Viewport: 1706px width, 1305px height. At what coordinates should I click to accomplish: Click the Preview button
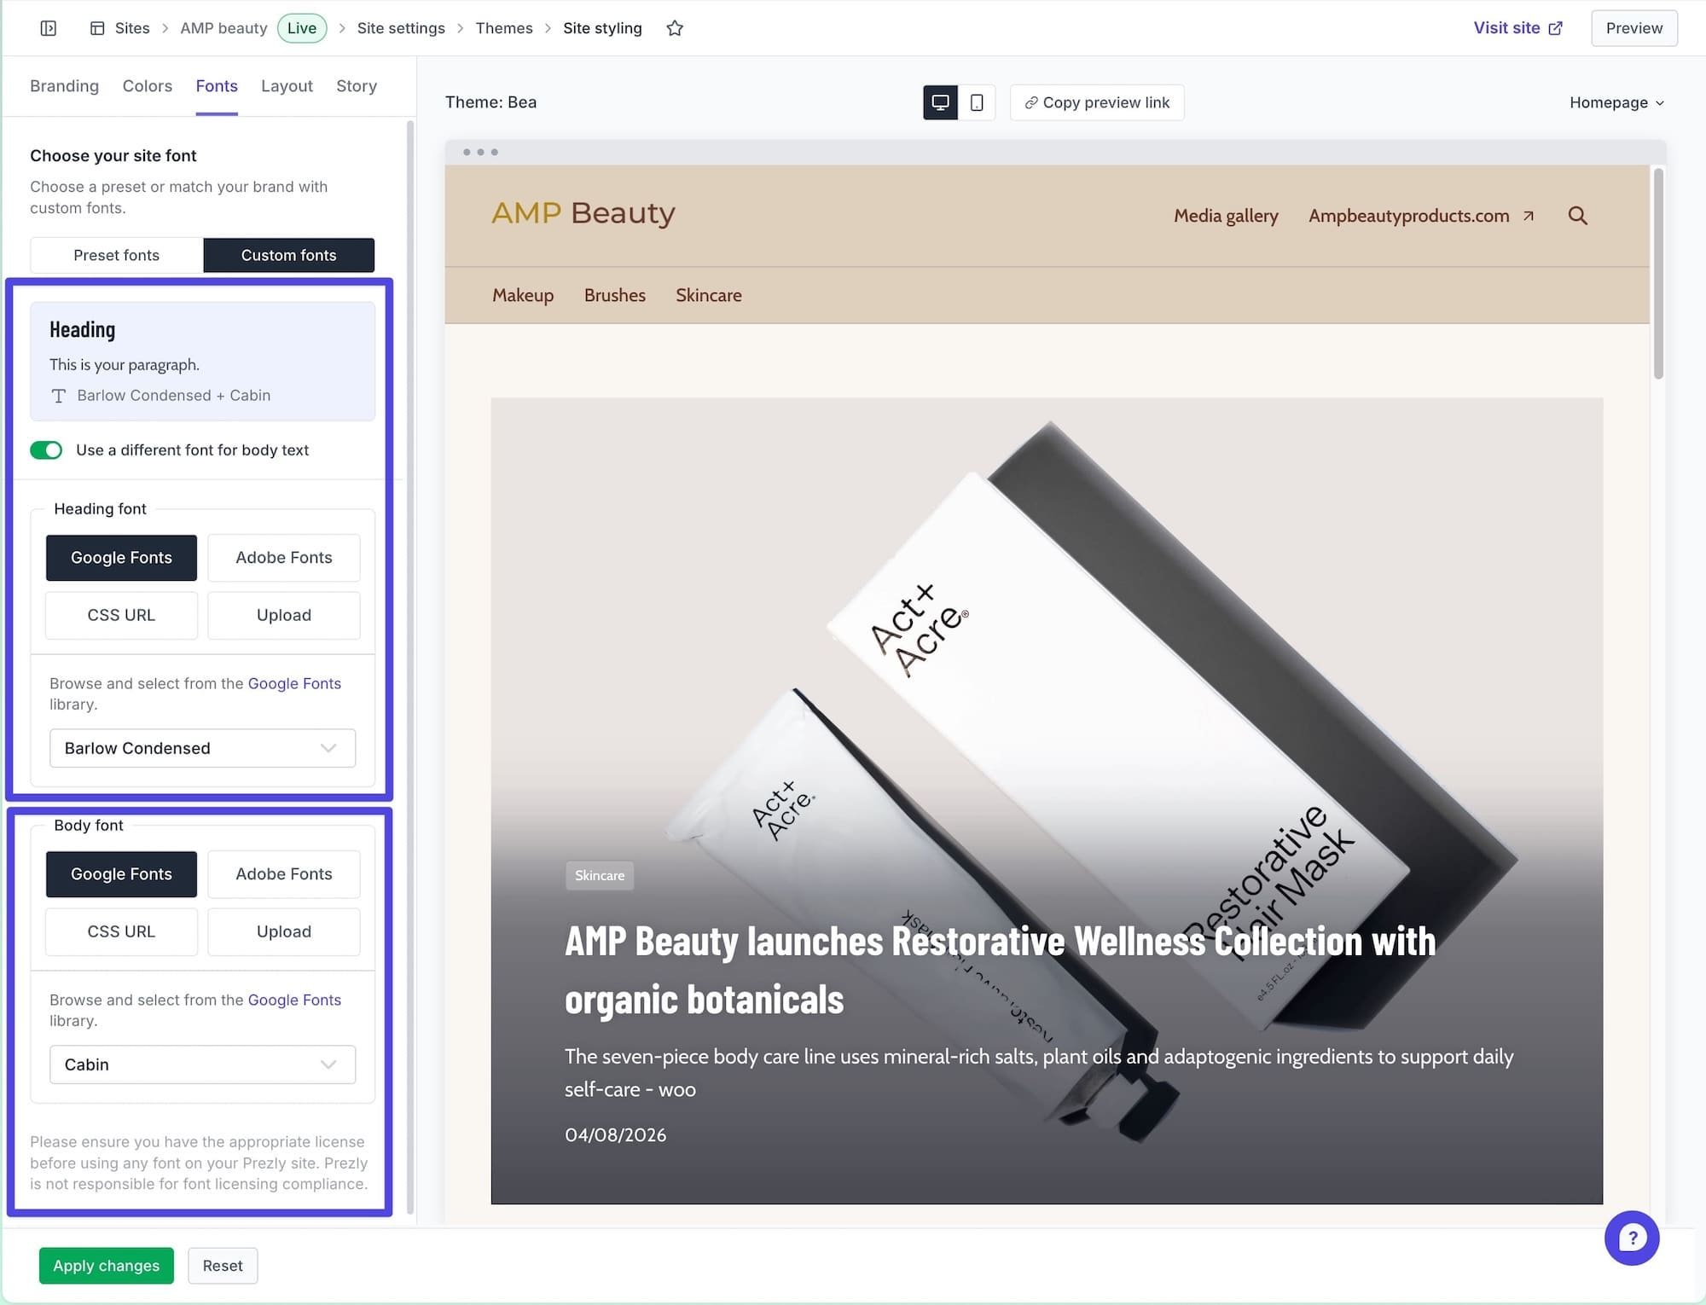1633,28
